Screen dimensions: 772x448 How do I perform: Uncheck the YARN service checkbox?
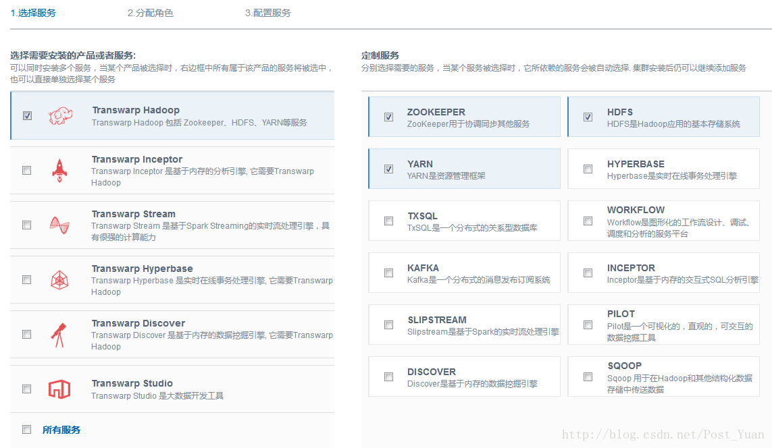tap(388, 169)
